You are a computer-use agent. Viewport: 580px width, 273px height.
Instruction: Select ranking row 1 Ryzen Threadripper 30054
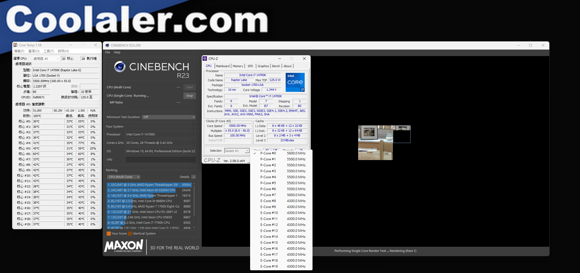[x=149, y=185]
